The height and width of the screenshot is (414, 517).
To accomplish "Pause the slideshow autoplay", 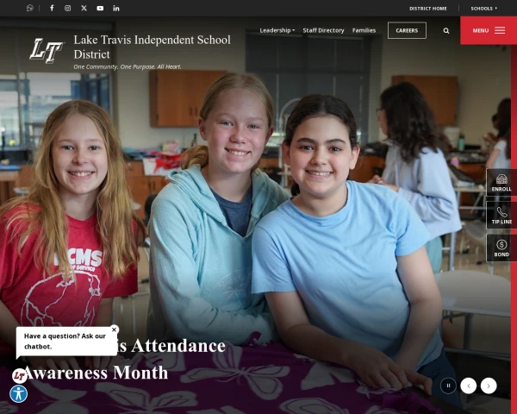I will pos(448,386).
